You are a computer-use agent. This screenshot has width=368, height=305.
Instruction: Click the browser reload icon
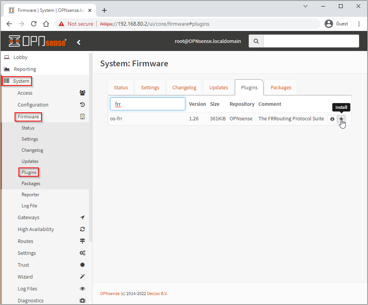click(x=34, y=24)
